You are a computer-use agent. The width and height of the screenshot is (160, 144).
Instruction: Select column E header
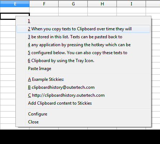pos(15,4)
